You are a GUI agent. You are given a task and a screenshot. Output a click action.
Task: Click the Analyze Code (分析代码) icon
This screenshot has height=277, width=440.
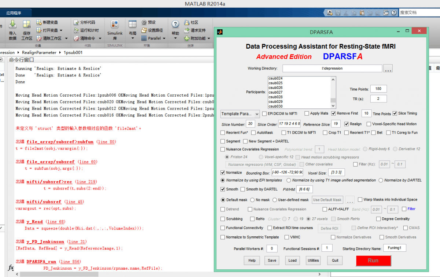(x=76, y=22)
